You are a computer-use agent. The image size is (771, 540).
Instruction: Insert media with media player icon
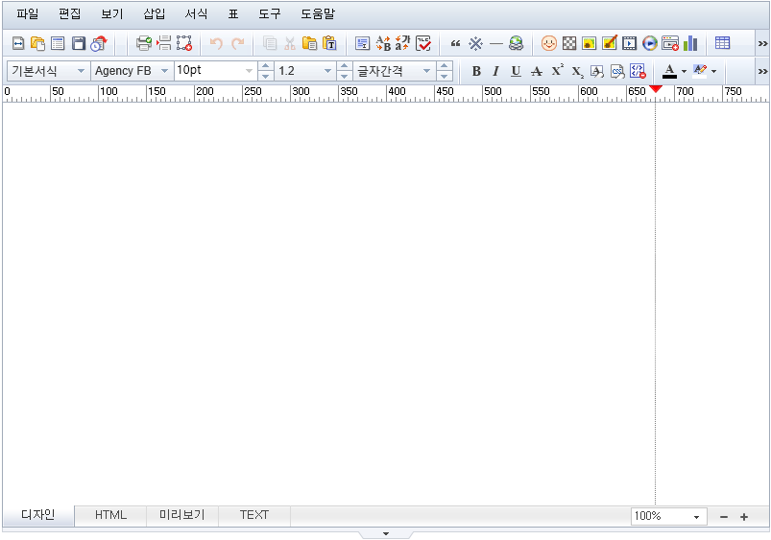pyautogui.click(x=650, y=44)
